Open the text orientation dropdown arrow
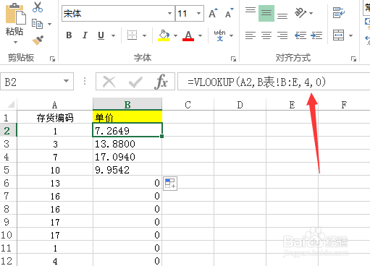The height and width of the screenshot is (266, 370). click(x=311, y=14)
